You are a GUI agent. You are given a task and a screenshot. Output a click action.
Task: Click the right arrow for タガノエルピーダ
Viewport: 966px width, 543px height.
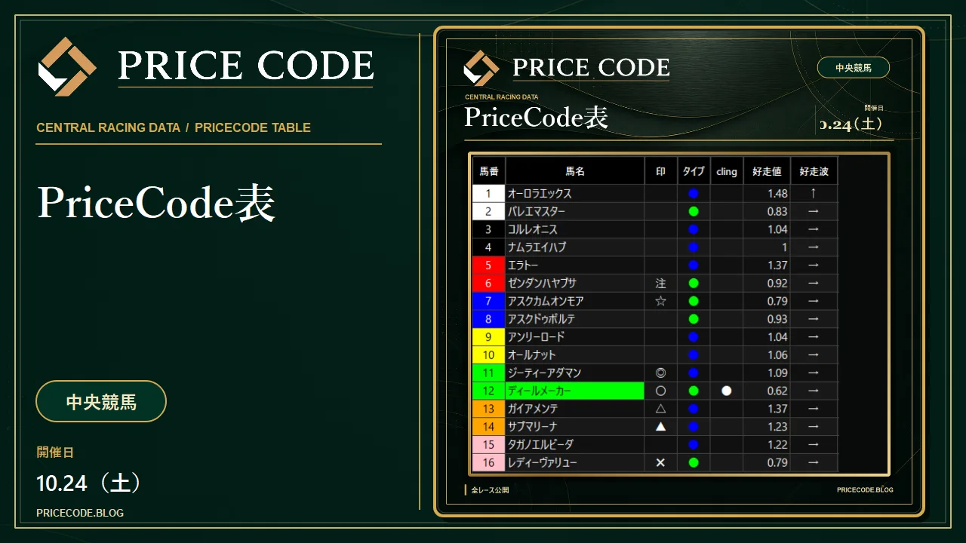click(x=814, y=445)
